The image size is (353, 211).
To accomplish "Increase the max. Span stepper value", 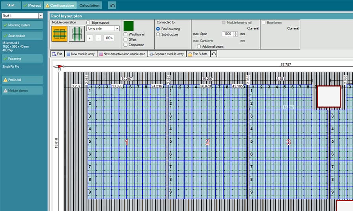I will pos(236,32).
